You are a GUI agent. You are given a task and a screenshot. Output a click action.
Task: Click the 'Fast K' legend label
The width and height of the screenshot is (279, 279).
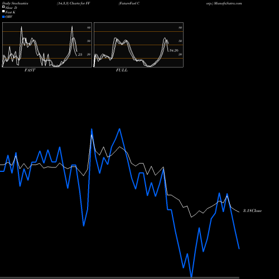[x=11, y=12]
